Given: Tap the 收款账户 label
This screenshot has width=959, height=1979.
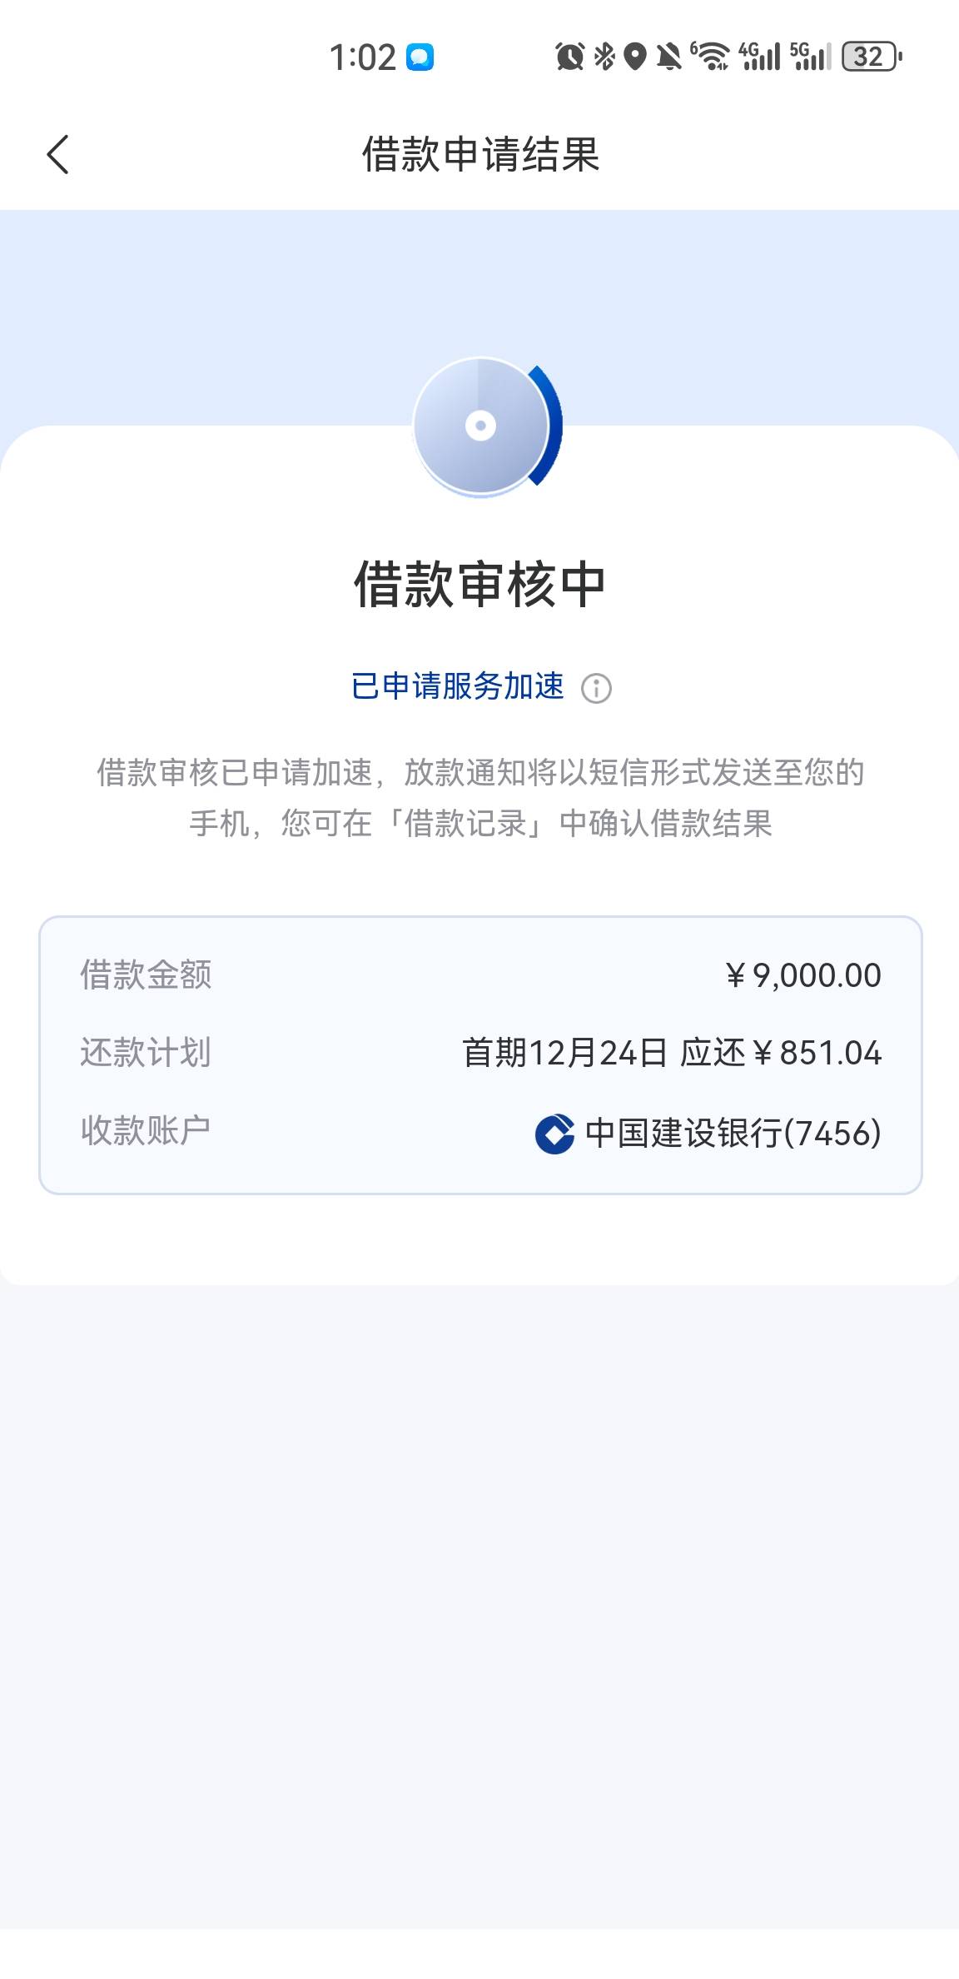Looking at the screenshot, I should pos(146,1130).
